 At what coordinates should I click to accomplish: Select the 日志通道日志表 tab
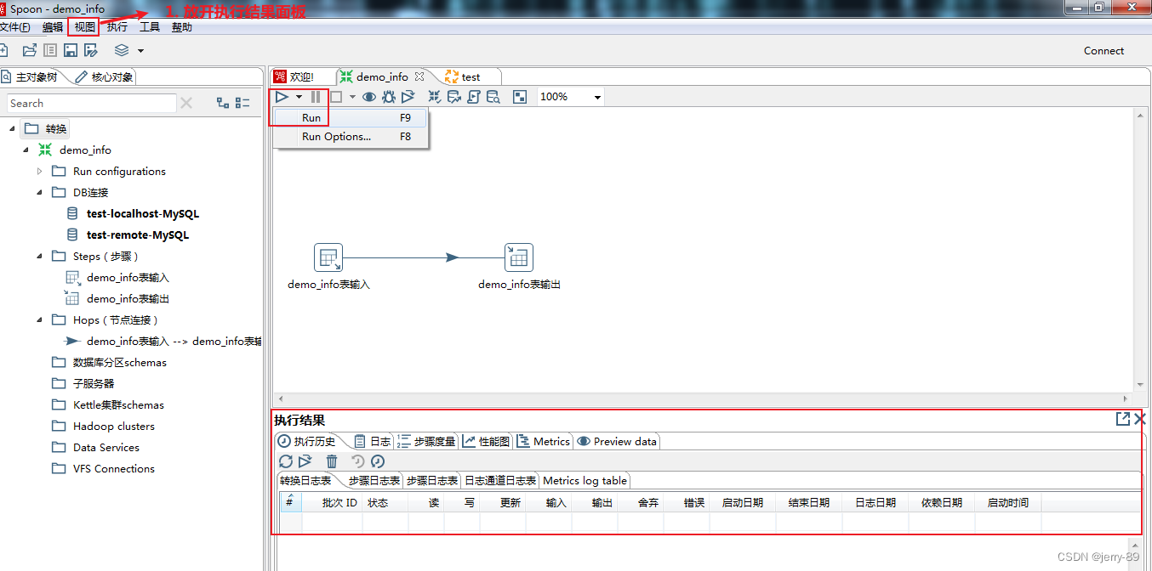[500, 480]
